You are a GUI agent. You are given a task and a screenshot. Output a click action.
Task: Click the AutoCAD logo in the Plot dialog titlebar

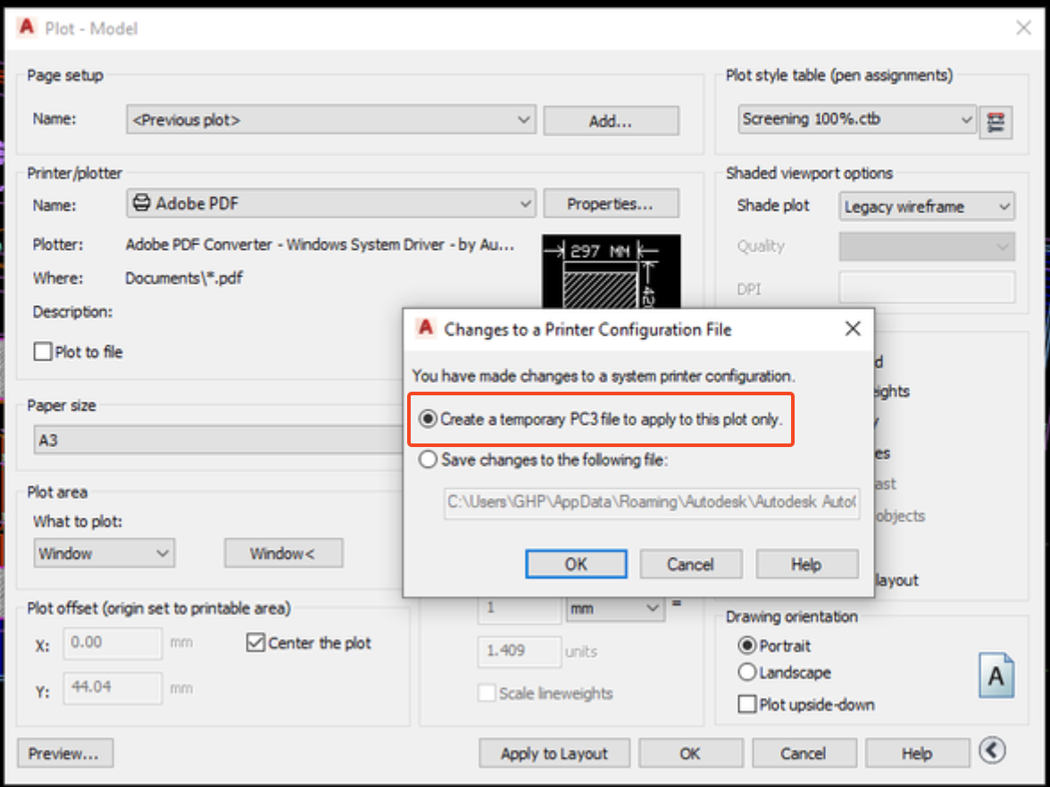click(26, 28)
